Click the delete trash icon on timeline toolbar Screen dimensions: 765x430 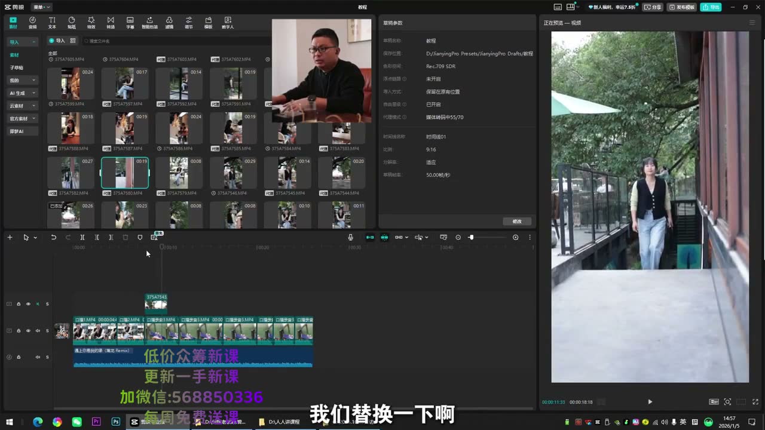point(126,237)
